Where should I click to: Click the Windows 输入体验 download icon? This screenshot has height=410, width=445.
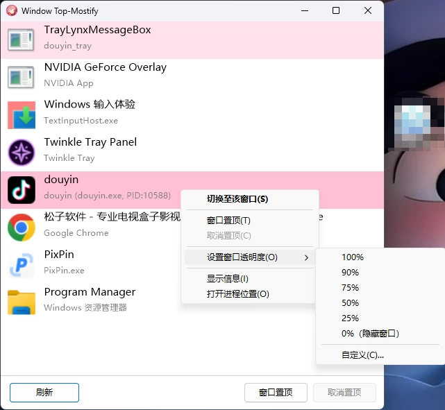[x=22, y=115]
